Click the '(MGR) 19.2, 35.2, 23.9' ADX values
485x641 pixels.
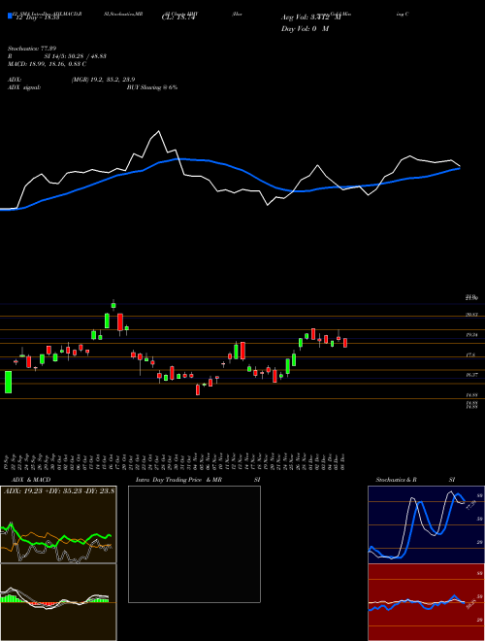pyautogui.click(x=103, y=80)
